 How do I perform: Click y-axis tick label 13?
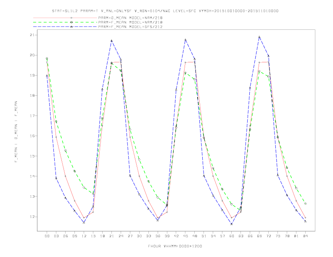(32, 197)
